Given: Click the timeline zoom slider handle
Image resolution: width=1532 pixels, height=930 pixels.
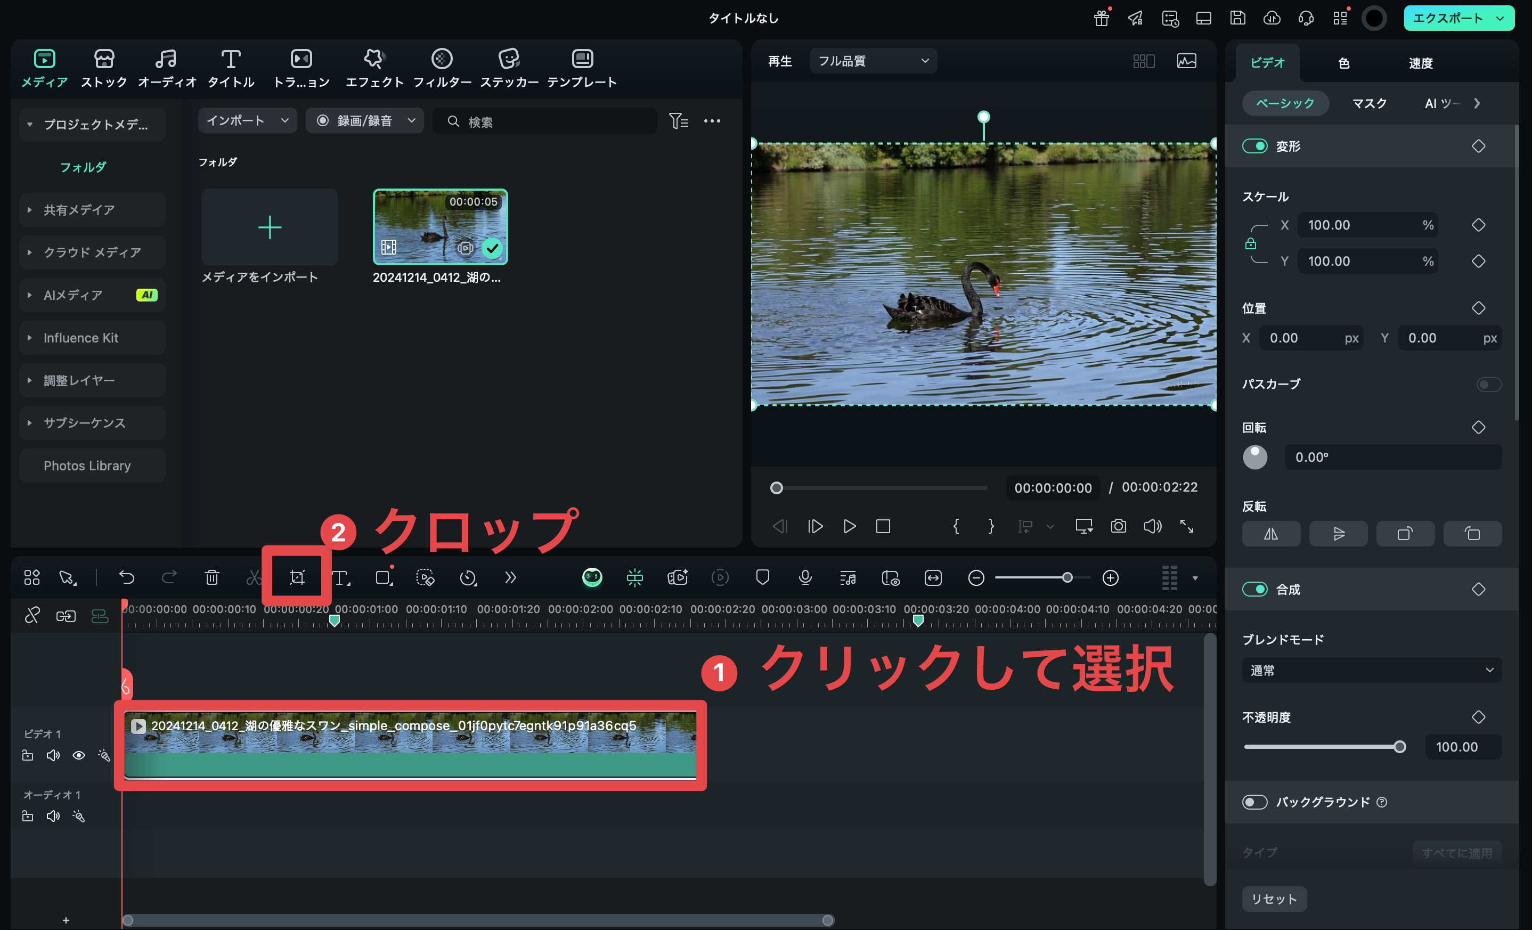Looking at the screenshot, I should click(1067, 577).
